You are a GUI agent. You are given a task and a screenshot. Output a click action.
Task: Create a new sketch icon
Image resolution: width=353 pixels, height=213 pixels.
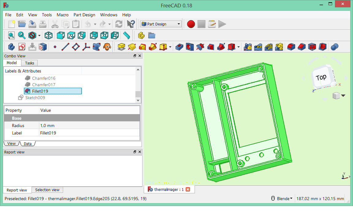coord(22,47)
